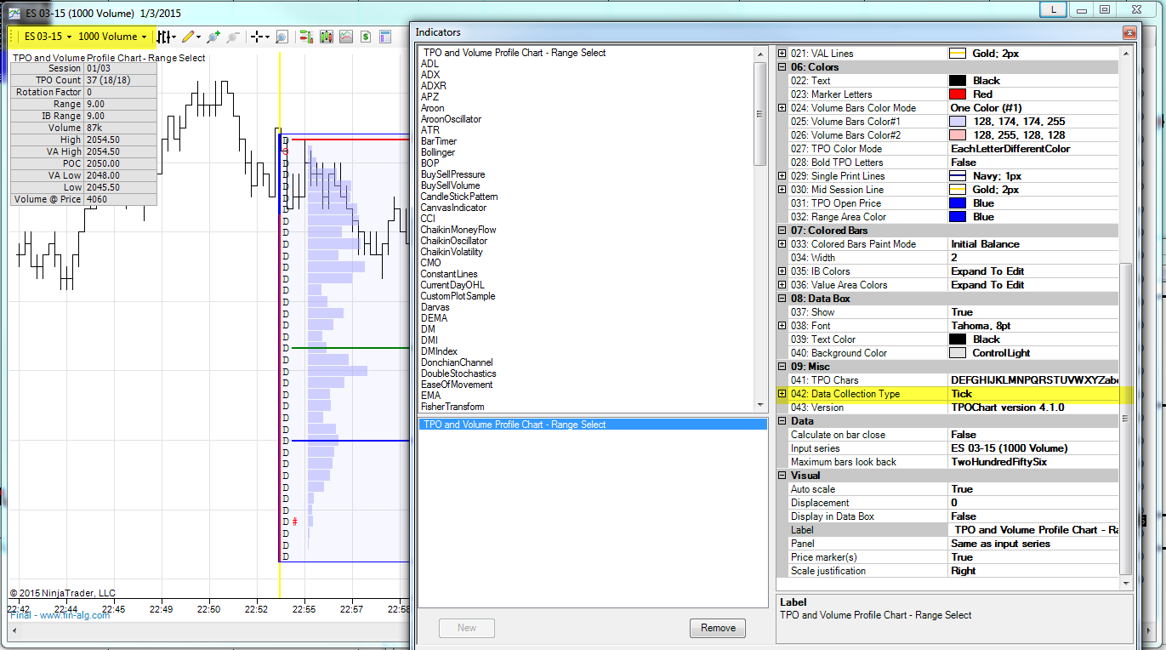The height and width of the screenshot is (650, 1166).
Task: Expand the 035: IB Colors property
Action: pos(782,271)
